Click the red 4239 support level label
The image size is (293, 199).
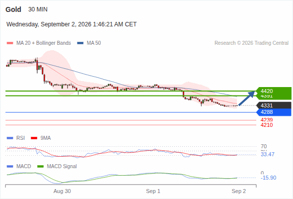(267, 120)
